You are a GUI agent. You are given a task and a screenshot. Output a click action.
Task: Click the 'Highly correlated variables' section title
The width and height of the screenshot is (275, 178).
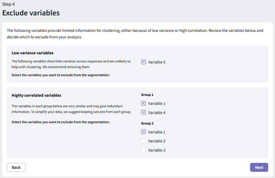(36, 95)
